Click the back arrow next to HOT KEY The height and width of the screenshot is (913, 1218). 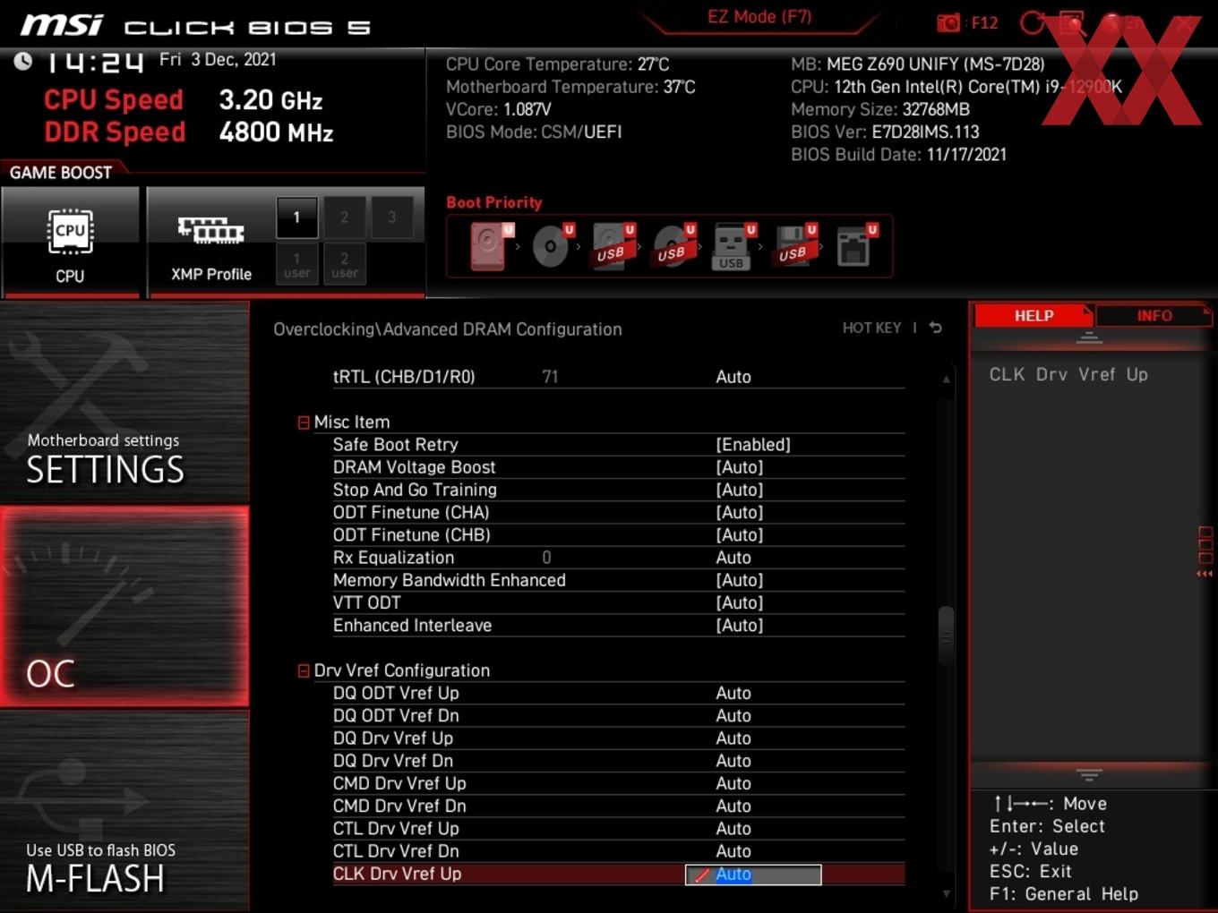tap(935, 328)
